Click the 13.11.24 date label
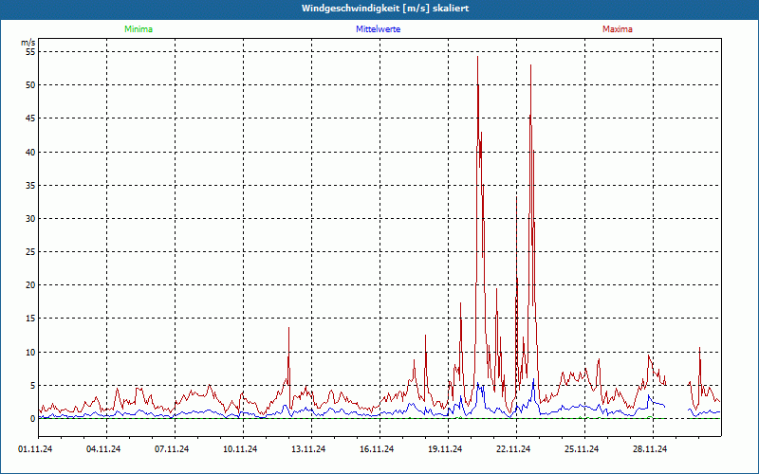Image resolution: width=759 pixels, height=474 pixels. 308,449
